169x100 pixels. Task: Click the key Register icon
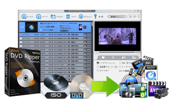(95, 16)
